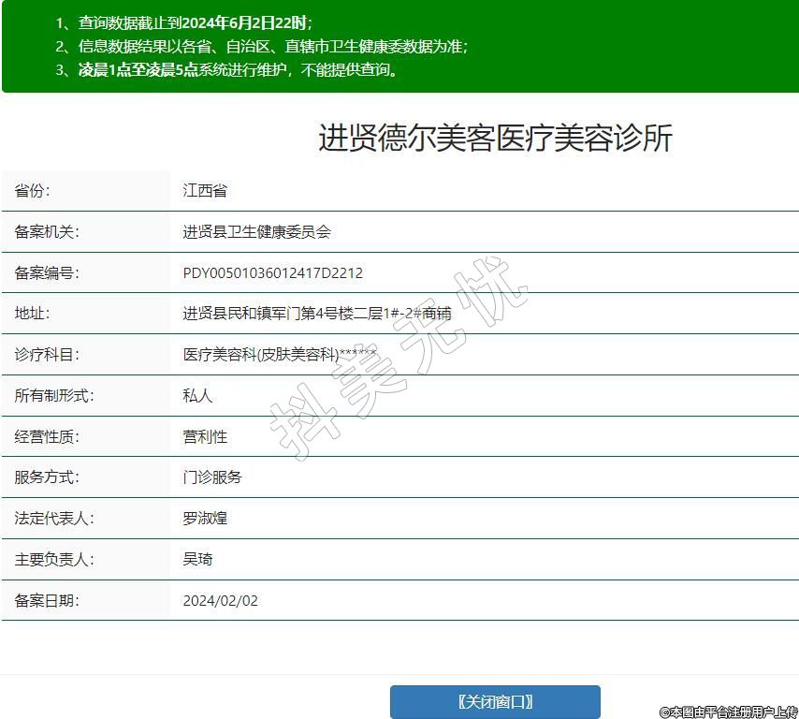Click the 省份 field label
The height and width of the screenshot is (719, 799).
(x=32, y=191)
